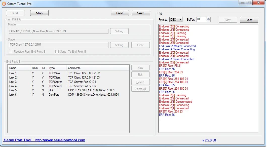The width and height of the screenshot is (267, 147).
Task: Open the http://www.serialporttool.com link
Action: [x=60, y=140]
